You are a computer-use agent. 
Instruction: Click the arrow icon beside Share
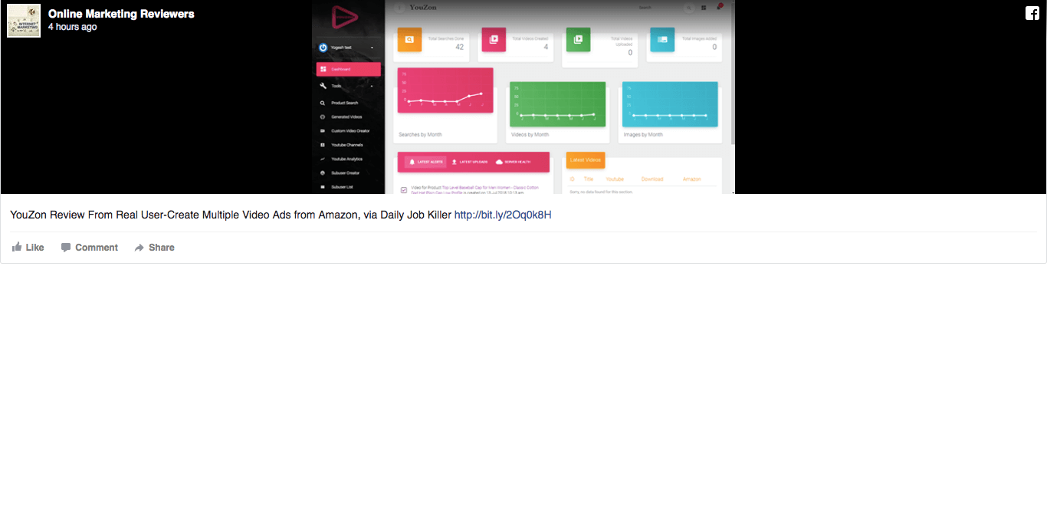pyautogui.click(x=139, y=248)
